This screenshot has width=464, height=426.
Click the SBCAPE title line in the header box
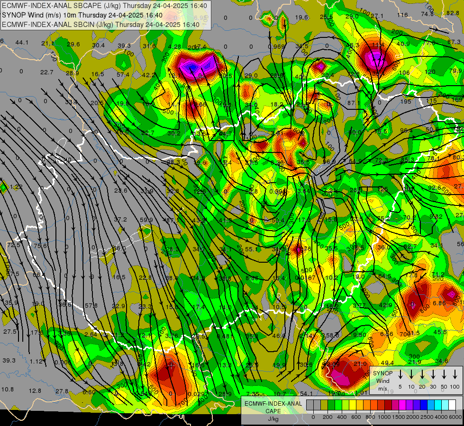[x=105, y=6]
